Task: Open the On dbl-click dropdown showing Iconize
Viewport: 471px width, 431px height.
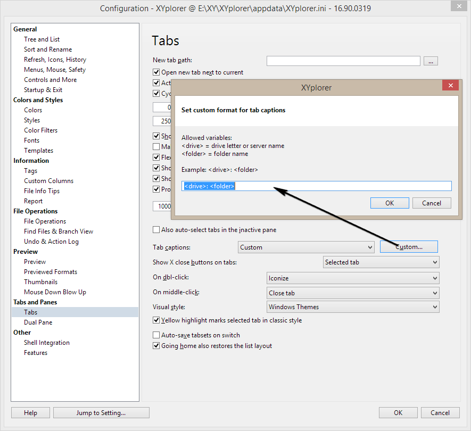Action: point(353,278)
